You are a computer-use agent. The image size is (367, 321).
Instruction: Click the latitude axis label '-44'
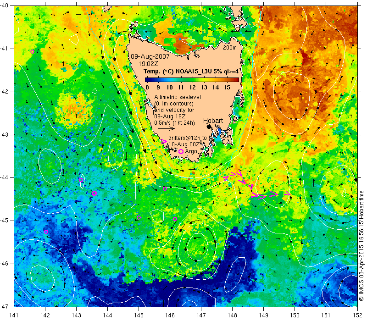pyautogui.click(x=4, y=177)
